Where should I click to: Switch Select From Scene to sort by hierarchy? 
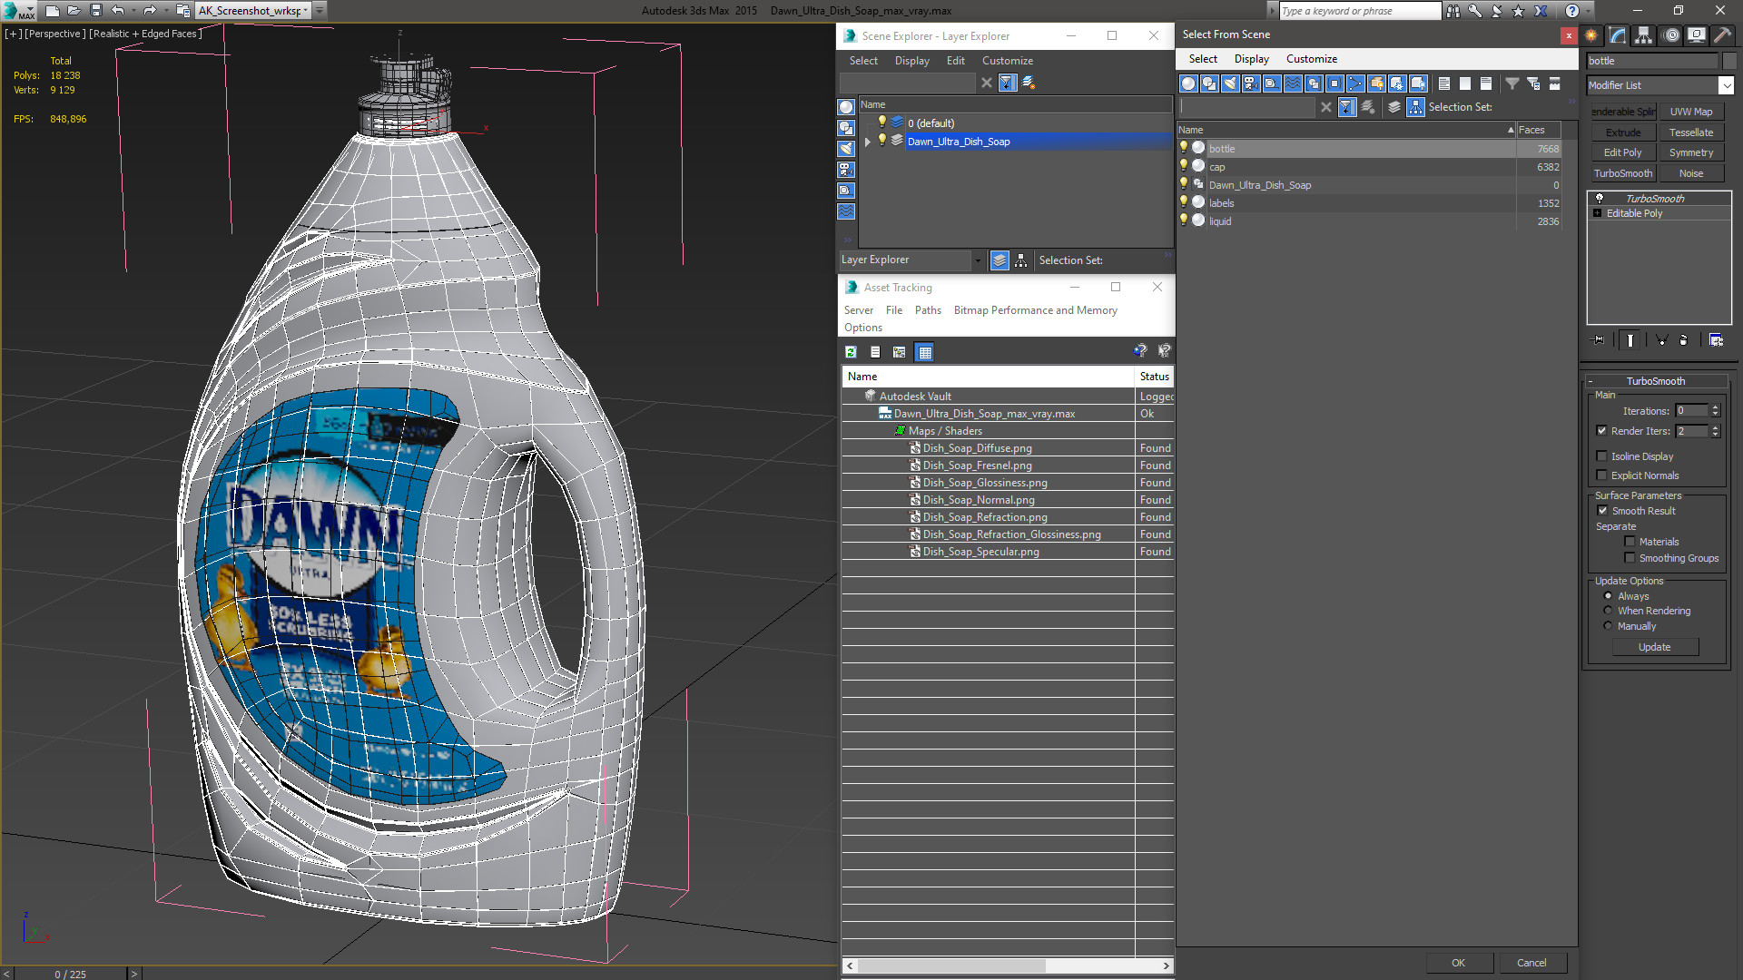click(1416, 107)
